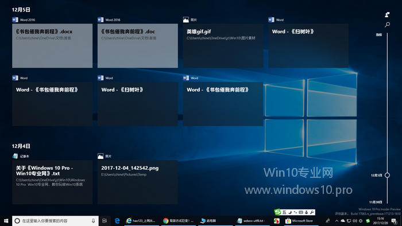Toggle the 五 input mode on IME bar

point(284,212)
